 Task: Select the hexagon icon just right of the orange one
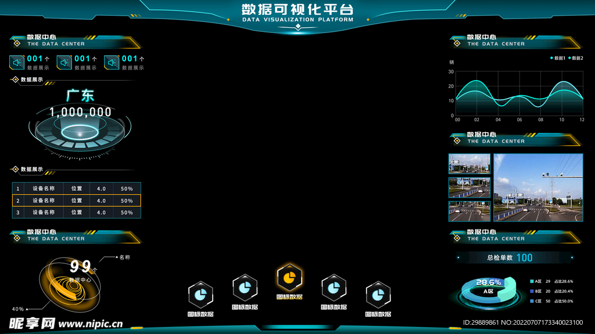334,288
